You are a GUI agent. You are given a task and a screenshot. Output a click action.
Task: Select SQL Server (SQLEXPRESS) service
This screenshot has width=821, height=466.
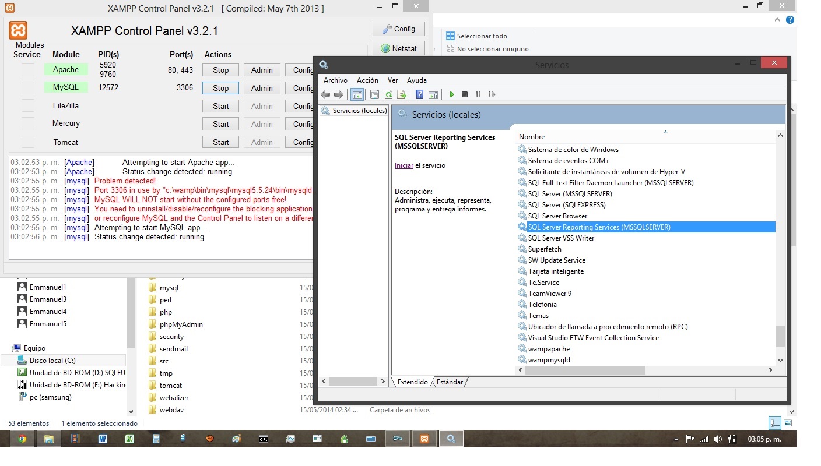567,205
